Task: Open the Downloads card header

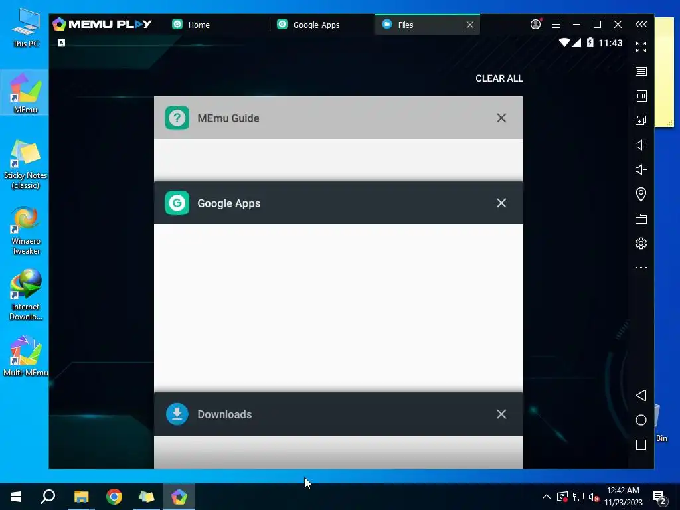Action: click(338, 414)
